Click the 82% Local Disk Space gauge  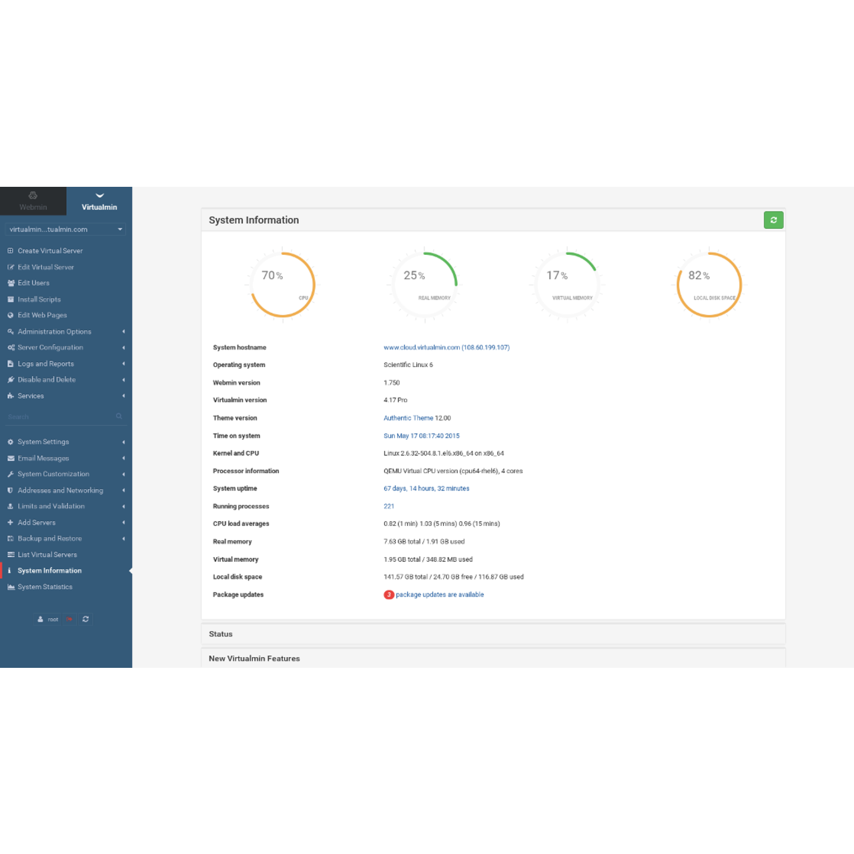[x=709, y=285]
